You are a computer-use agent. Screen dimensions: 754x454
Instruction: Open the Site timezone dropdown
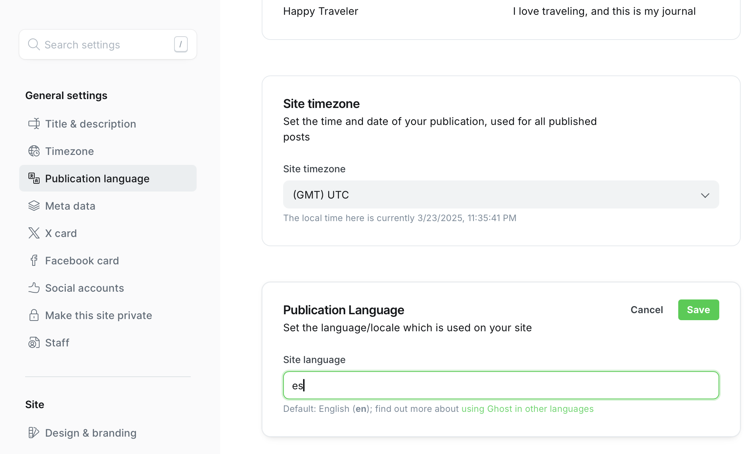tap(495, 194)
